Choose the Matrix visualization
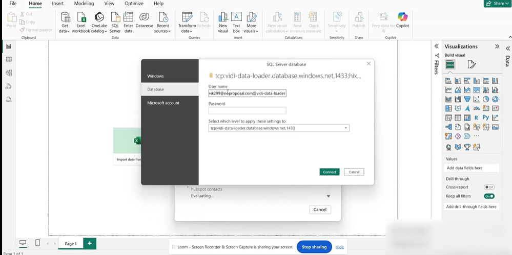The height and width of the screenshot is (255, 512). coord(467,118)
